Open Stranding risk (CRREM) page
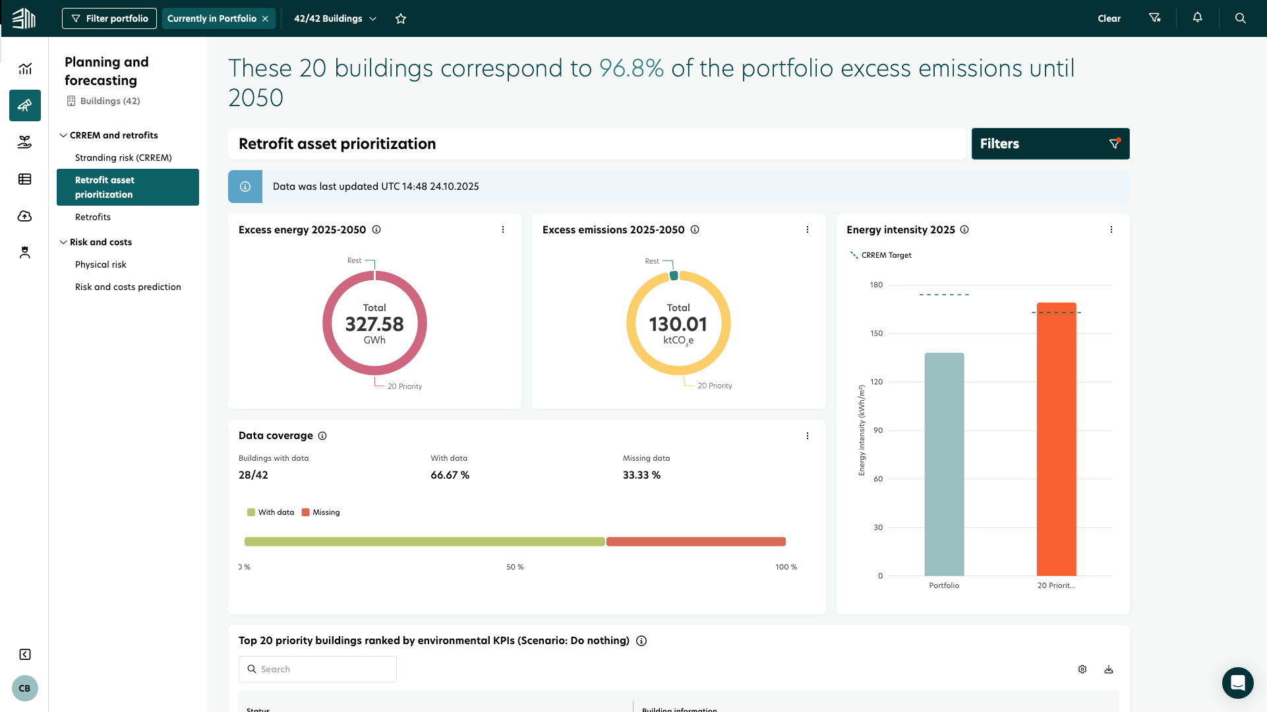This screenshot has height=712, width=1267. (123, 158)
